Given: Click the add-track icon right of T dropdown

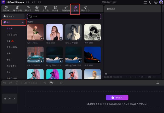Looking at the screenshot, I should [62, 83].
